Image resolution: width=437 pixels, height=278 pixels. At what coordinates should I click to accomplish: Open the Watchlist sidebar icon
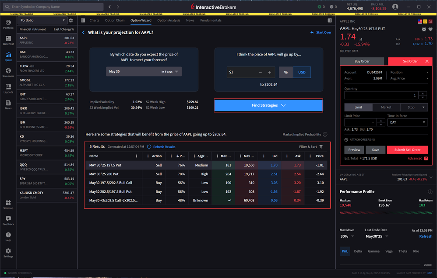pos(8,40)
